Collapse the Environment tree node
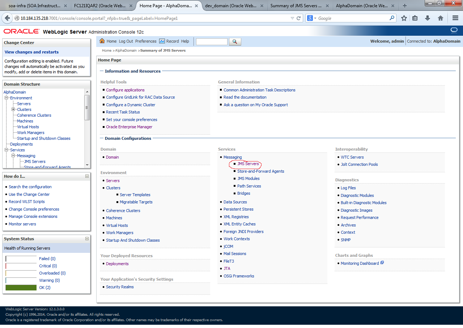This screenshot has height=328, width=463. (x=6, y=98)
